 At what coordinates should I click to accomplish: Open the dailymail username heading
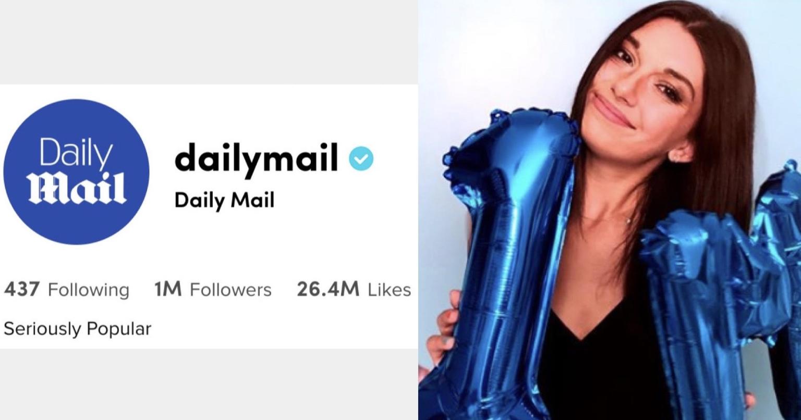pos(256,159)
